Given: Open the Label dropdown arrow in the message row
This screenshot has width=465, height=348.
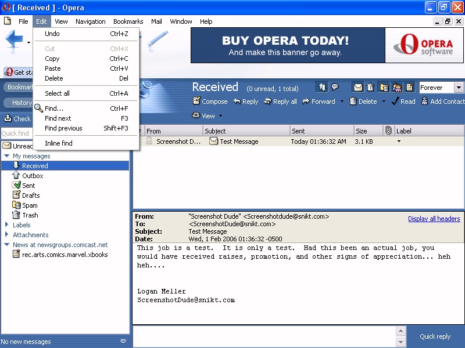Looking at the screenshot, I should coord(399,142).
